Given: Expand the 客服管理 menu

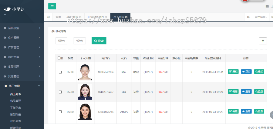Looking at the screenshot, I should pos(22,66).
